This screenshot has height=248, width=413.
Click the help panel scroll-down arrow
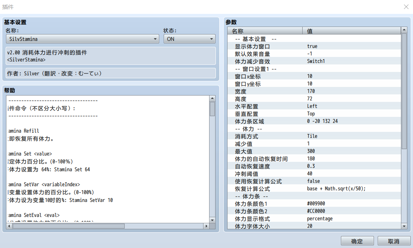tap(212, 220)
